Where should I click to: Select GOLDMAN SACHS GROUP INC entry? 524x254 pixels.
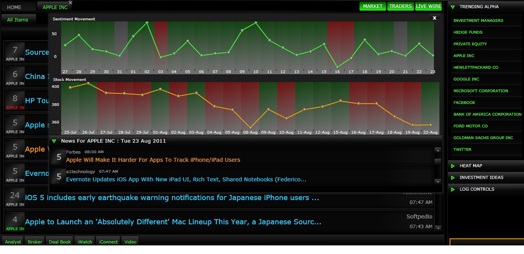[x=483, y=138]
